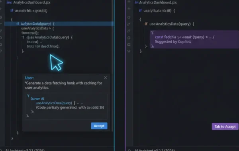
Task: Click the highlighted line 'if AnalytcsData(query) {' in left editor
Action: 59,24
